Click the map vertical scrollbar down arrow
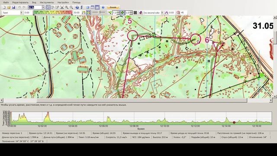Viewport: 277px width, 156px height. click(275, 96)
